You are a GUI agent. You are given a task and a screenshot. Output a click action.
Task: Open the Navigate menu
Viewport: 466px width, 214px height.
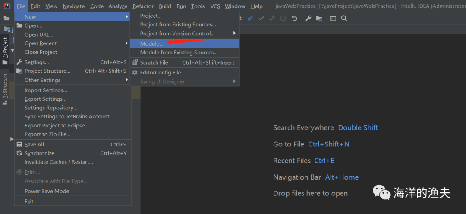pyautogui.click(x=74, y=6)
